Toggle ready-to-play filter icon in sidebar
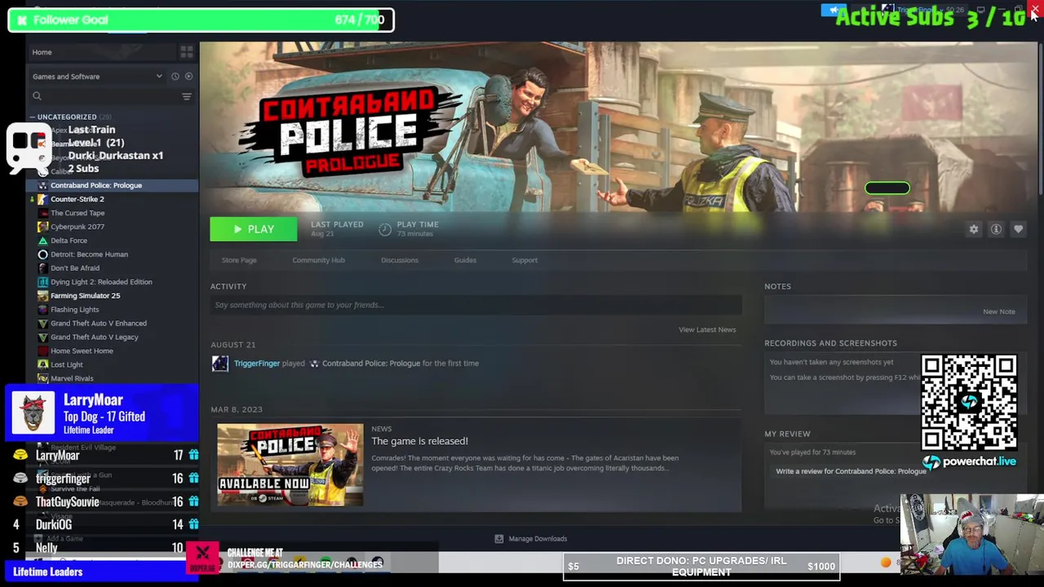The width and height of the screenshot is (1044, 587). click(x=188, y=77)
